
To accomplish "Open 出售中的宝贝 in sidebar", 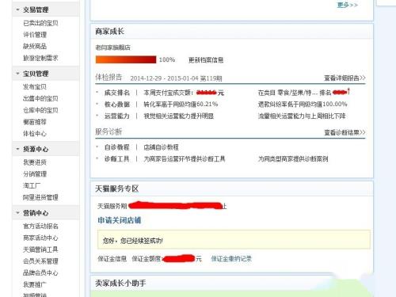I will coord(40,98).
